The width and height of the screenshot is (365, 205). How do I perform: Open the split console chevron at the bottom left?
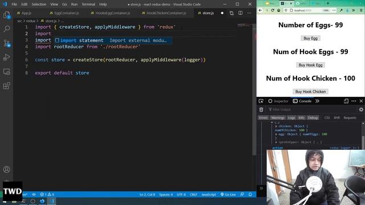point(261,188)
